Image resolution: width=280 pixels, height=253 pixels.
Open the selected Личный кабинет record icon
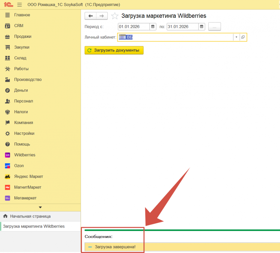click(243, 37)
